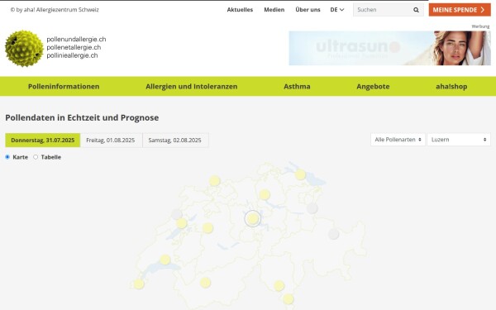Click the pollenundallergie.ch site name

pos(76,39)
